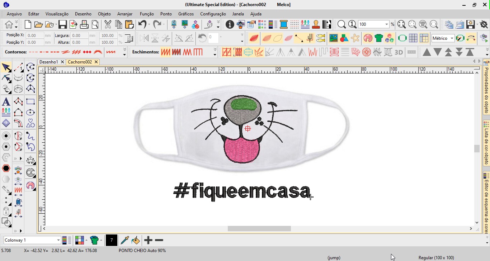Image resolution: width=490 pixels, height=261 pixels.
Task: Open the Métrico units dropdown
Action: (452, 38)
